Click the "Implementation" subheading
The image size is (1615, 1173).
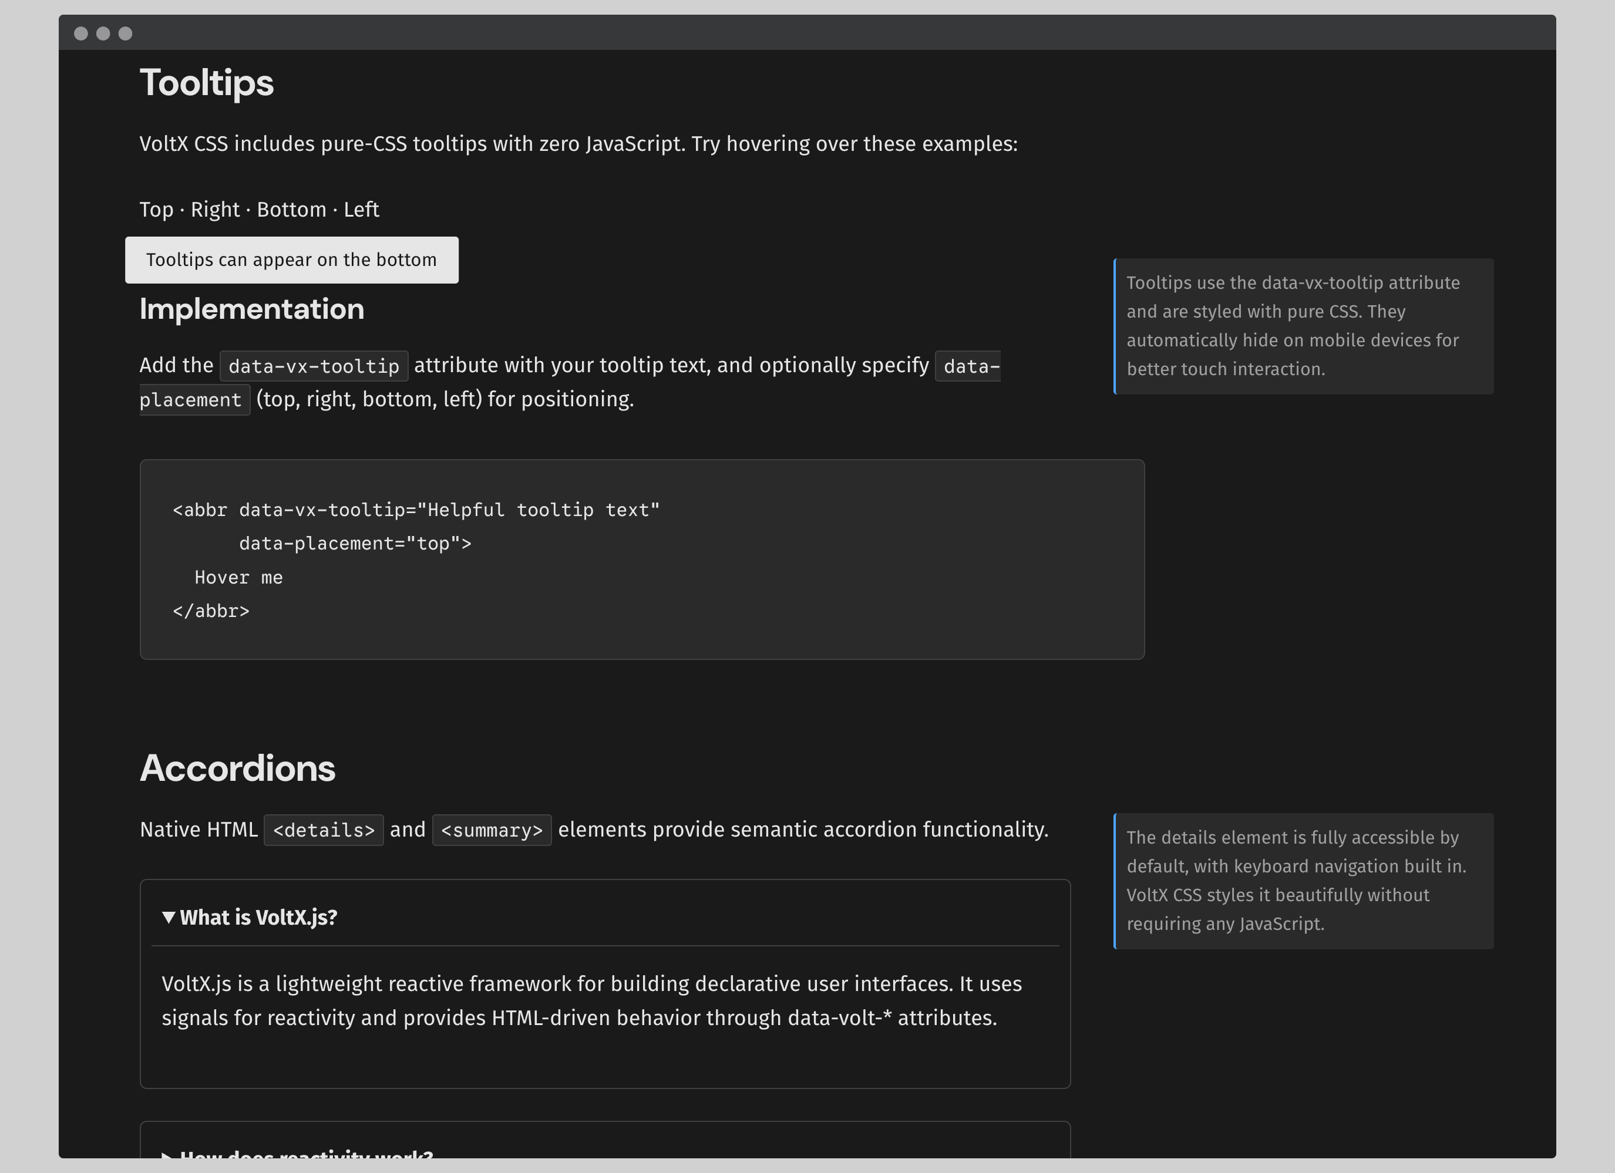[x=251, y=309]
